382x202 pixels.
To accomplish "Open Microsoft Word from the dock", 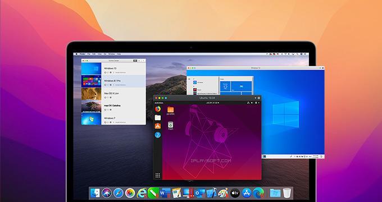I will [165, 193].
